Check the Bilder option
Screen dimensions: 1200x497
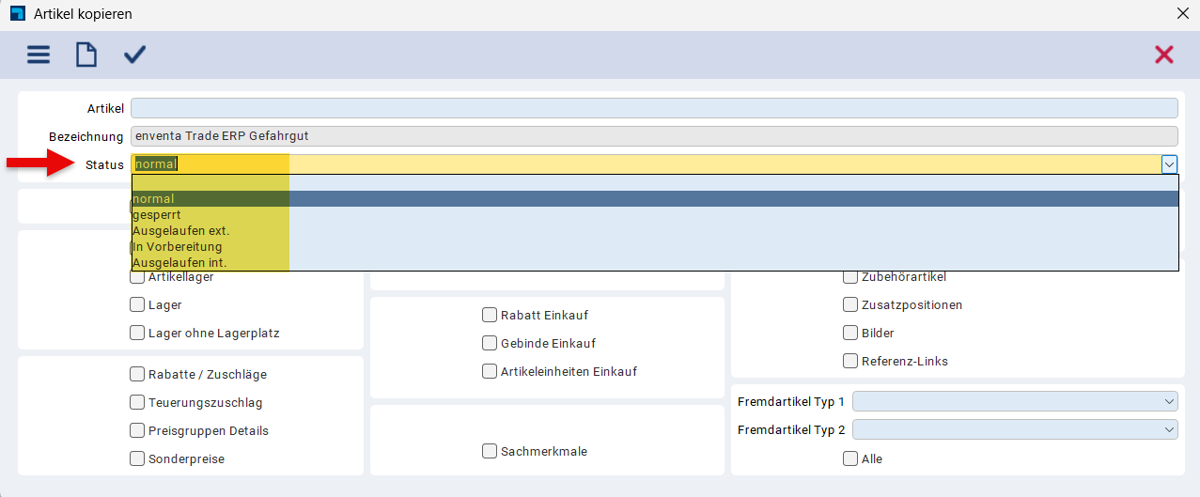(x=850, y=333)
